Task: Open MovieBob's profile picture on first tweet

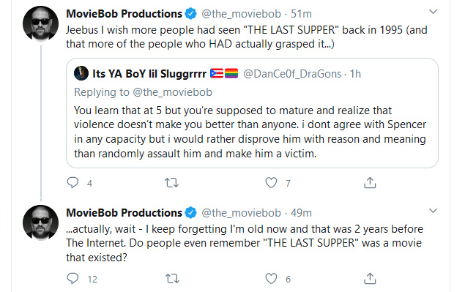Action: [40, 23]
